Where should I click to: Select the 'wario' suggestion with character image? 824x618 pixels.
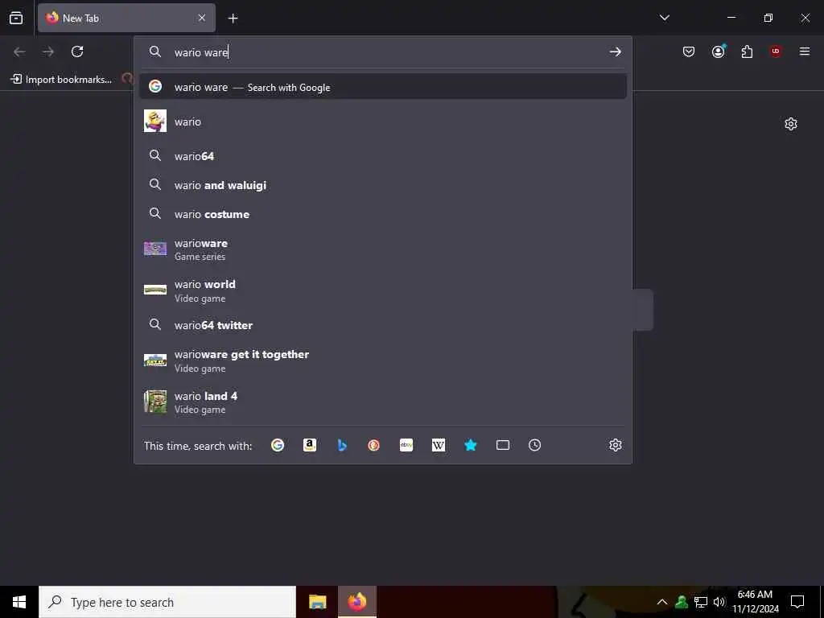[x=382, y=122]
